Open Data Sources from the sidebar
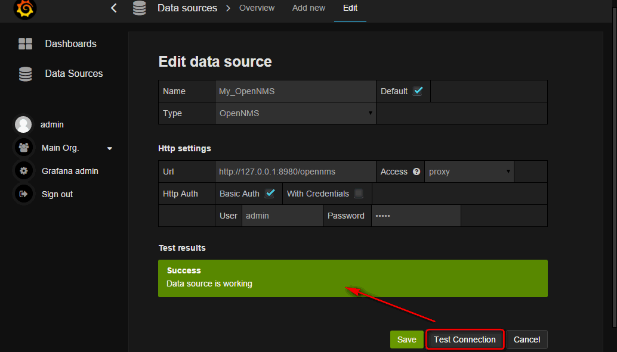Viewport: 617px width, 352px height. (x=74, y=73)
